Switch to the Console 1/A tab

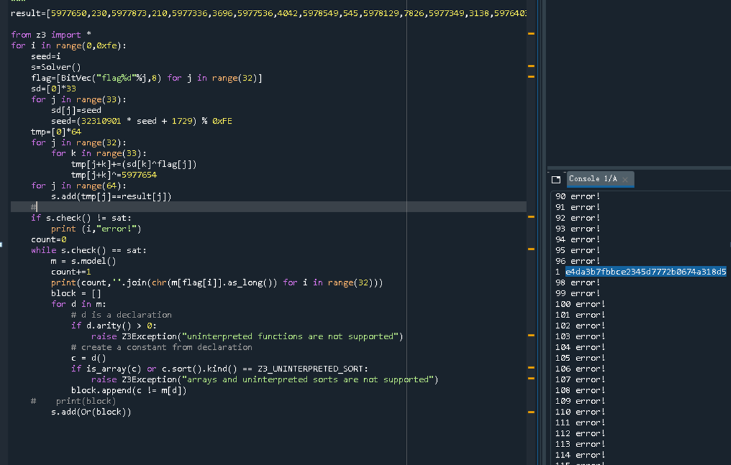click(x=593, y=179)
